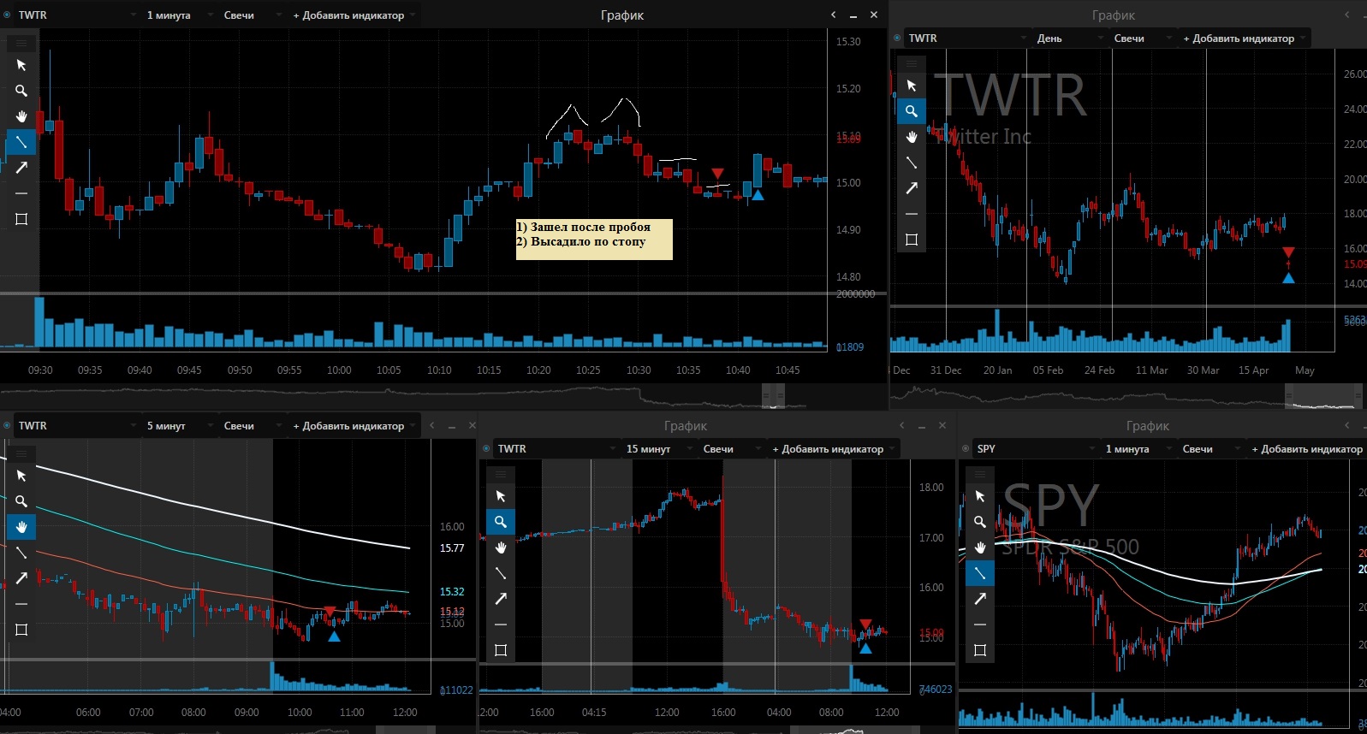
Task: Select rectangle tool in TWTR 15-minute chart
Action: 501,650
